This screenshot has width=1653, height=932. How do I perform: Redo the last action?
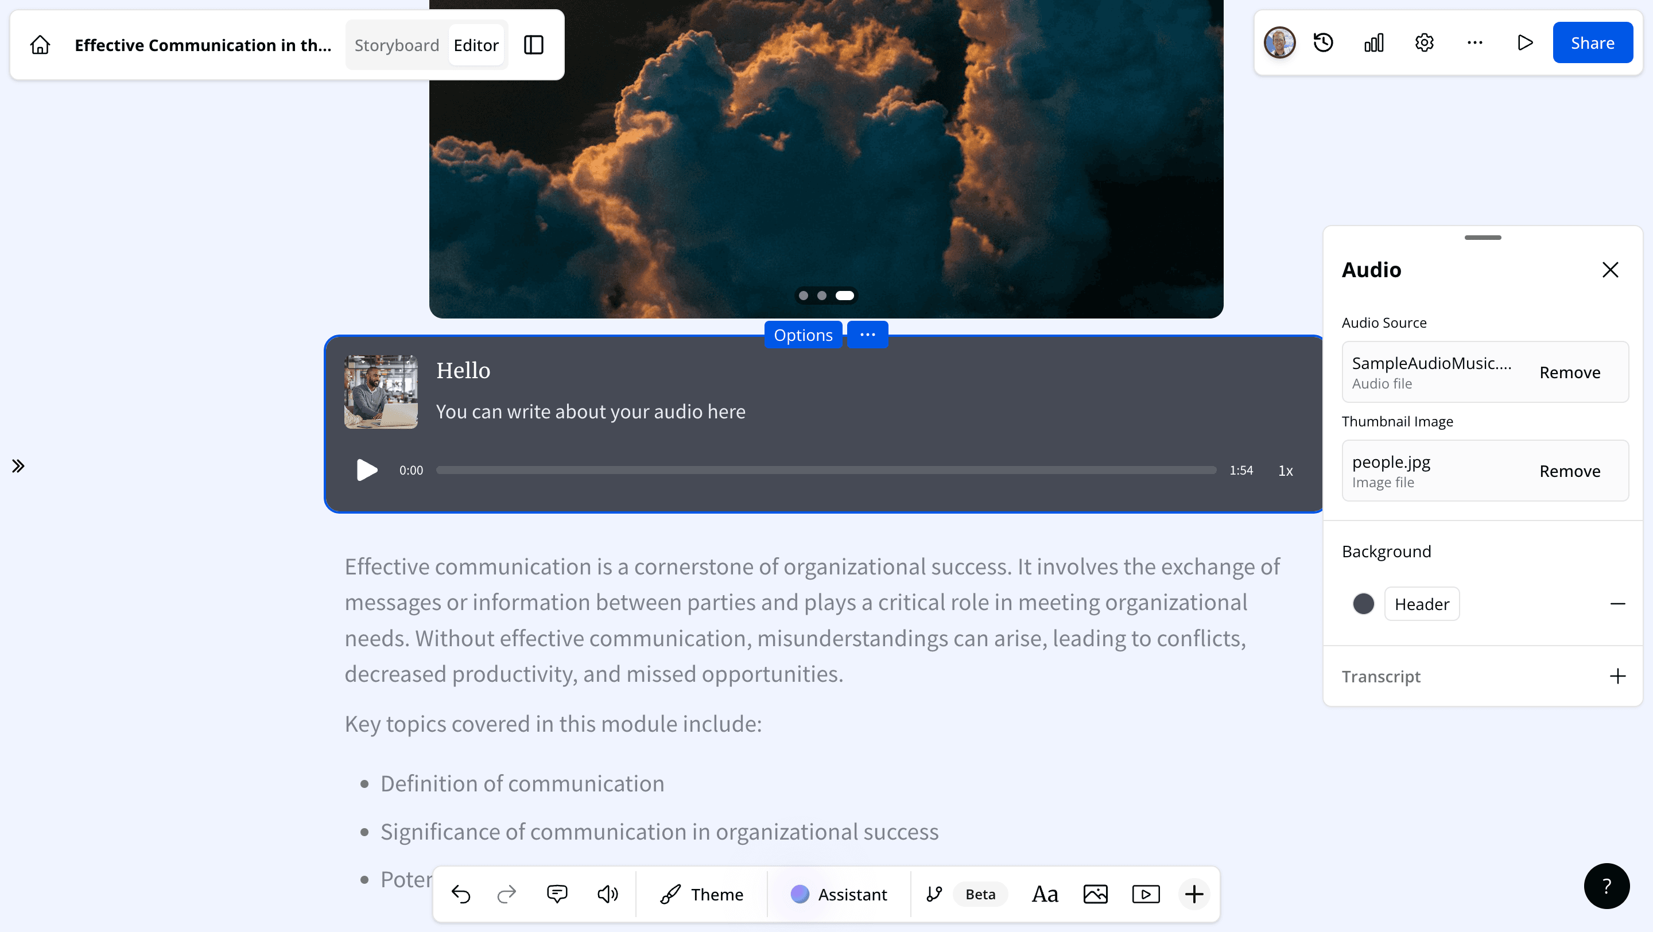[507, 894]
